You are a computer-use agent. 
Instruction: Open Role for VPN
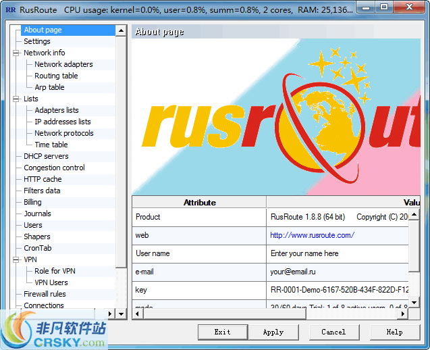55,271
